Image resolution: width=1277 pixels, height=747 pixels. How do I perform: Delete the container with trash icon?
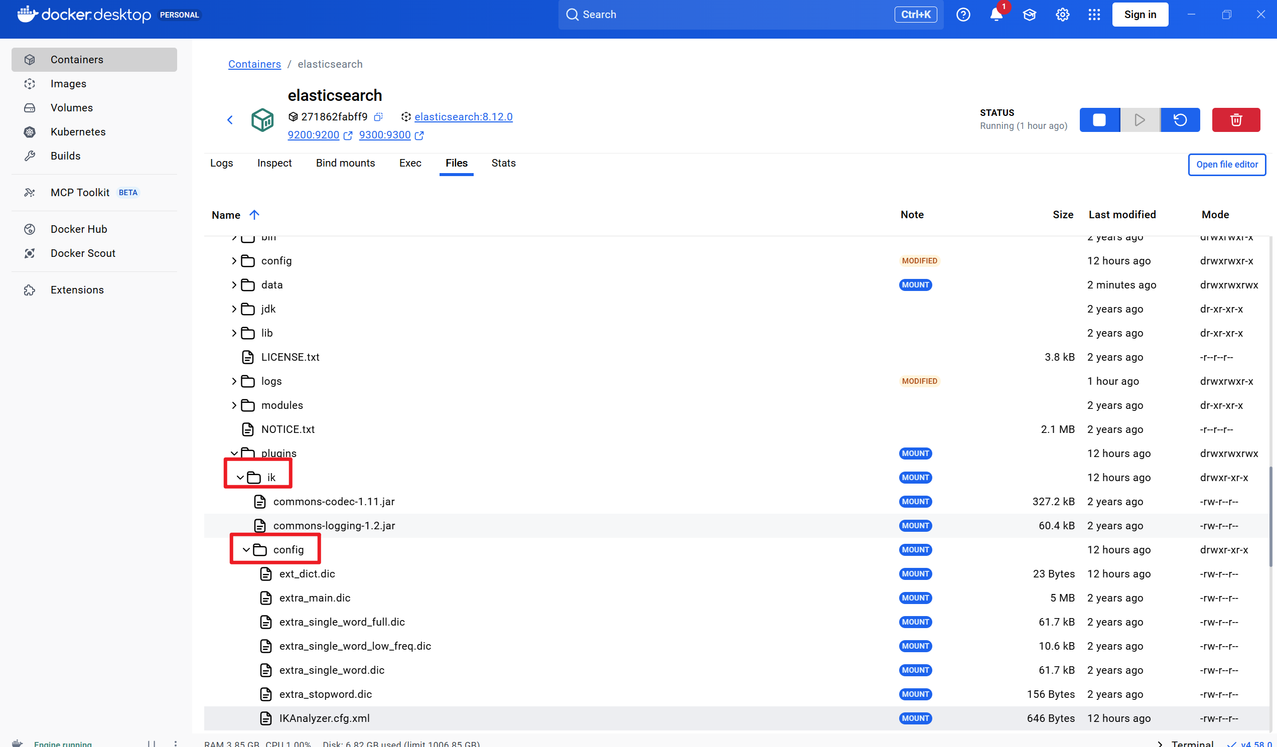coord(1235,120)
